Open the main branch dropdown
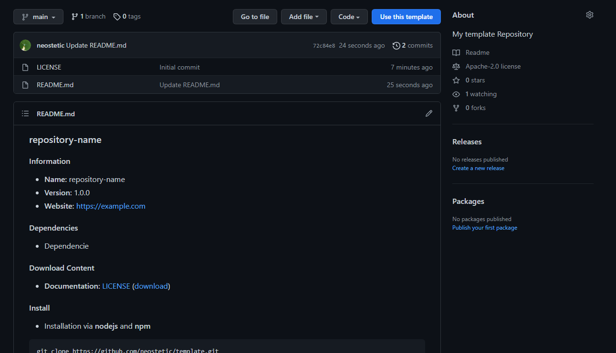The image size is (616, 353). point(38,16)
